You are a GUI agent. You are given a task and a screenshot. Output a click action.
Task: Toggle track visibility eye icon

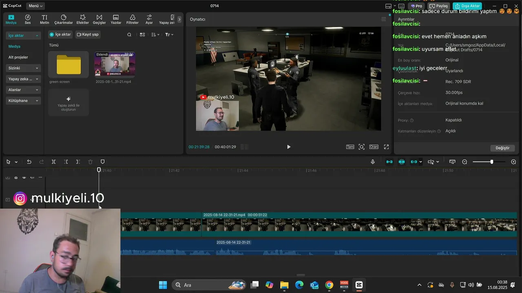[x=24, y=177]
